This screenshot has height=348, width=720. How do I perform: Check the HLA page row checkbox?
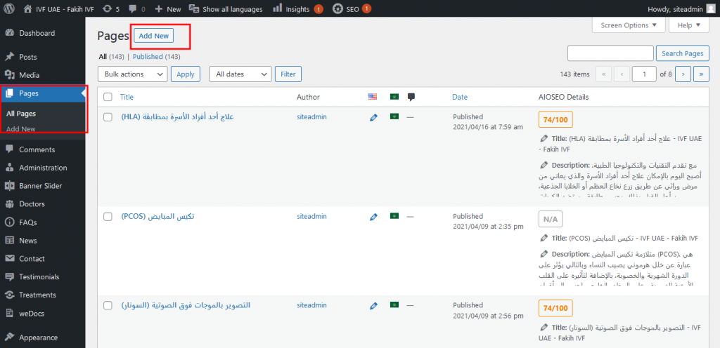coord(108,117)
